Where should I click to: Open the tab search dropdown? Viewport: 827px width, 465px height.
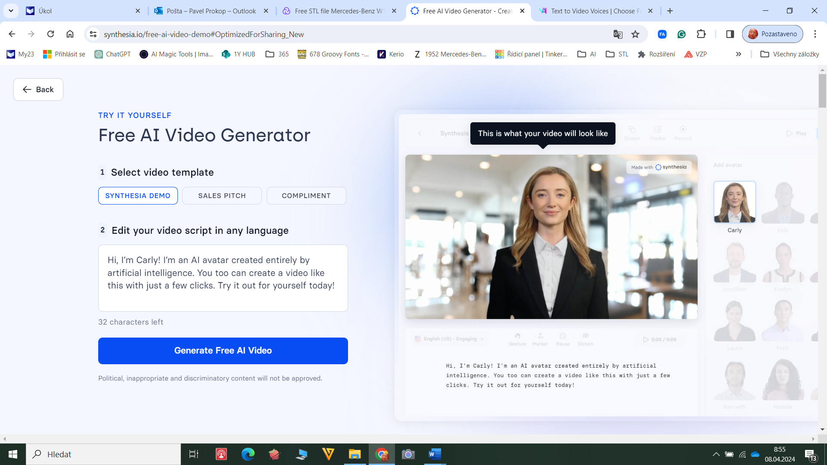pyautogui.click(x=11, y=11)
